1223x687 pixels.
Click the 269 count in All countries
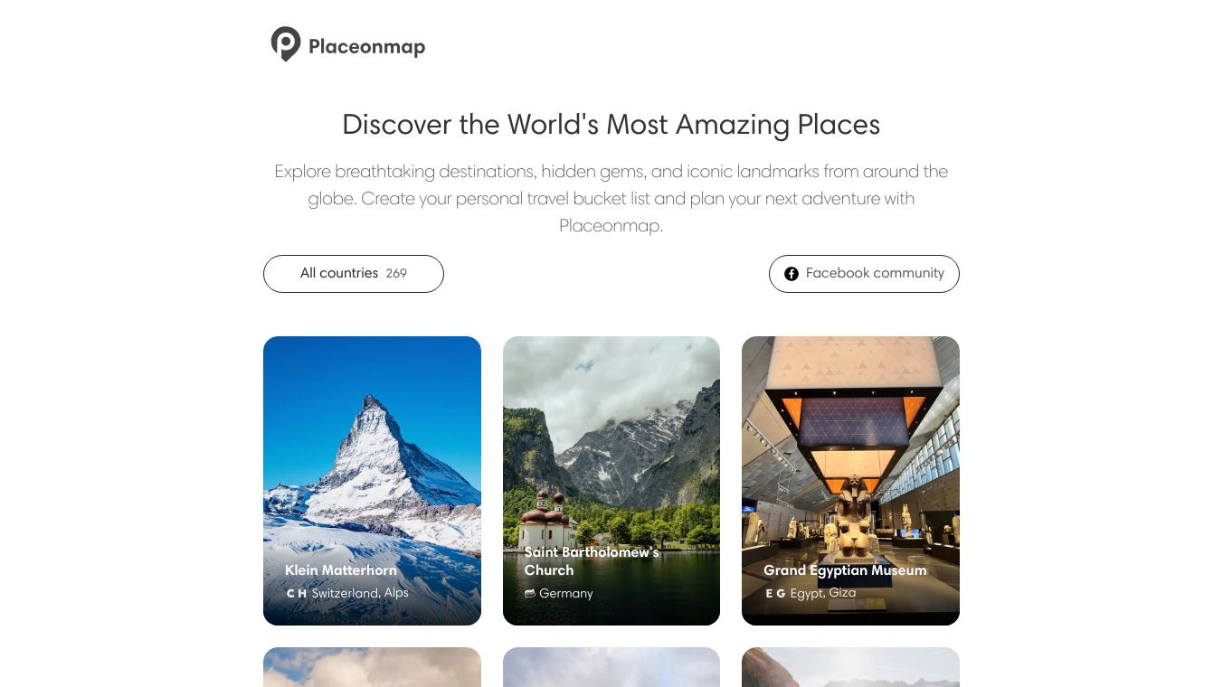coord(396,274)
